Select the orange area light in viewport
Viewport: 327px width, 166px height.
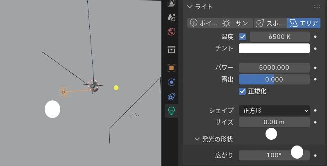tap(64, 92)
